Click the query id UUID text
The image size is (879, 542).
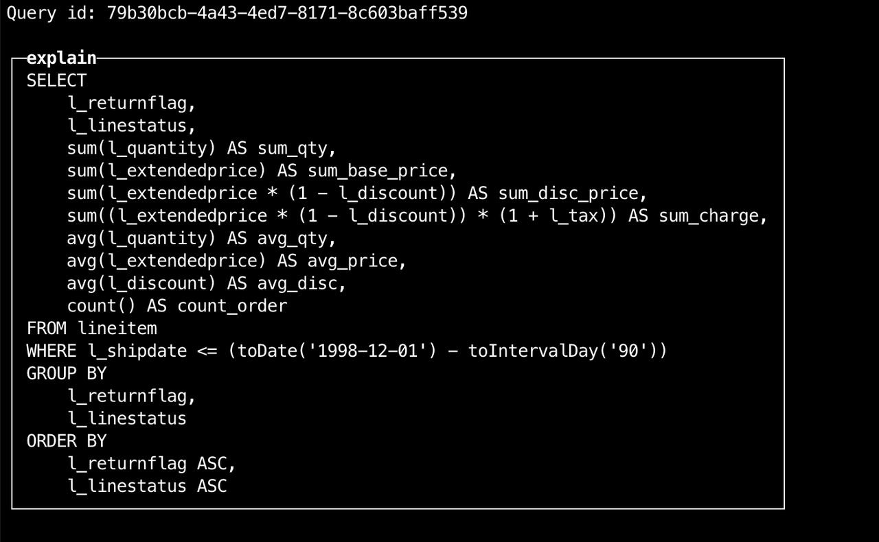(x=287, y=13)
